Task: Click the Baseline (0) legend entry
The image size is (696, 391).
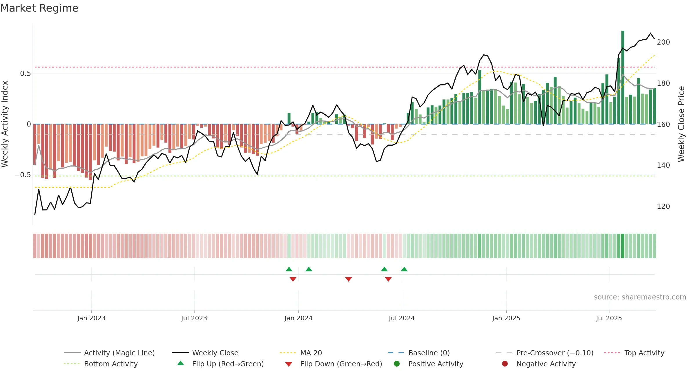Action: tap(419, 353)
